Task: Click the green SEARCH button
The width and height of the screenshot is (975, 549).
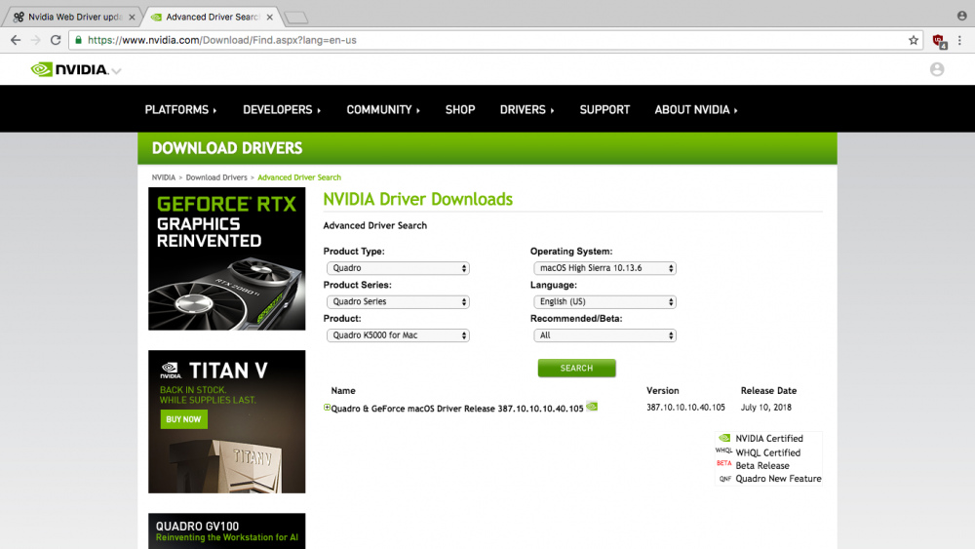Action: (576, 368)
